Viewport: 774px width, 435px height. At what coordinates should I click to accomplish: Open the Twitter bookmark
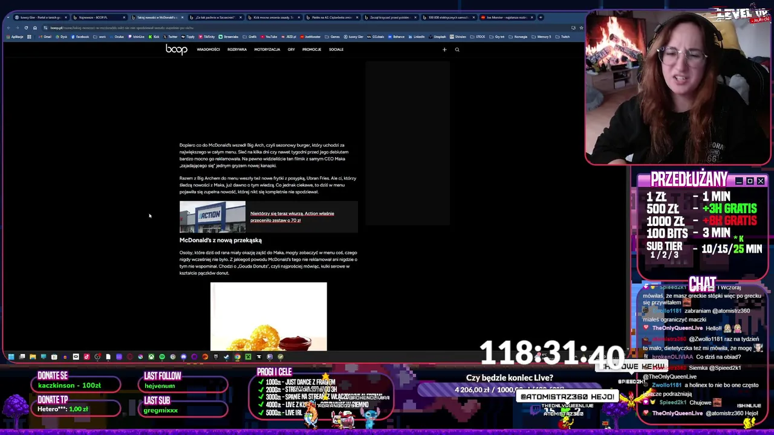[x=171, y=37]
